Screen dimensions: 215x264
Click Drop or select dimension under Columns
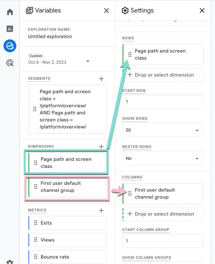coord(163,214)
